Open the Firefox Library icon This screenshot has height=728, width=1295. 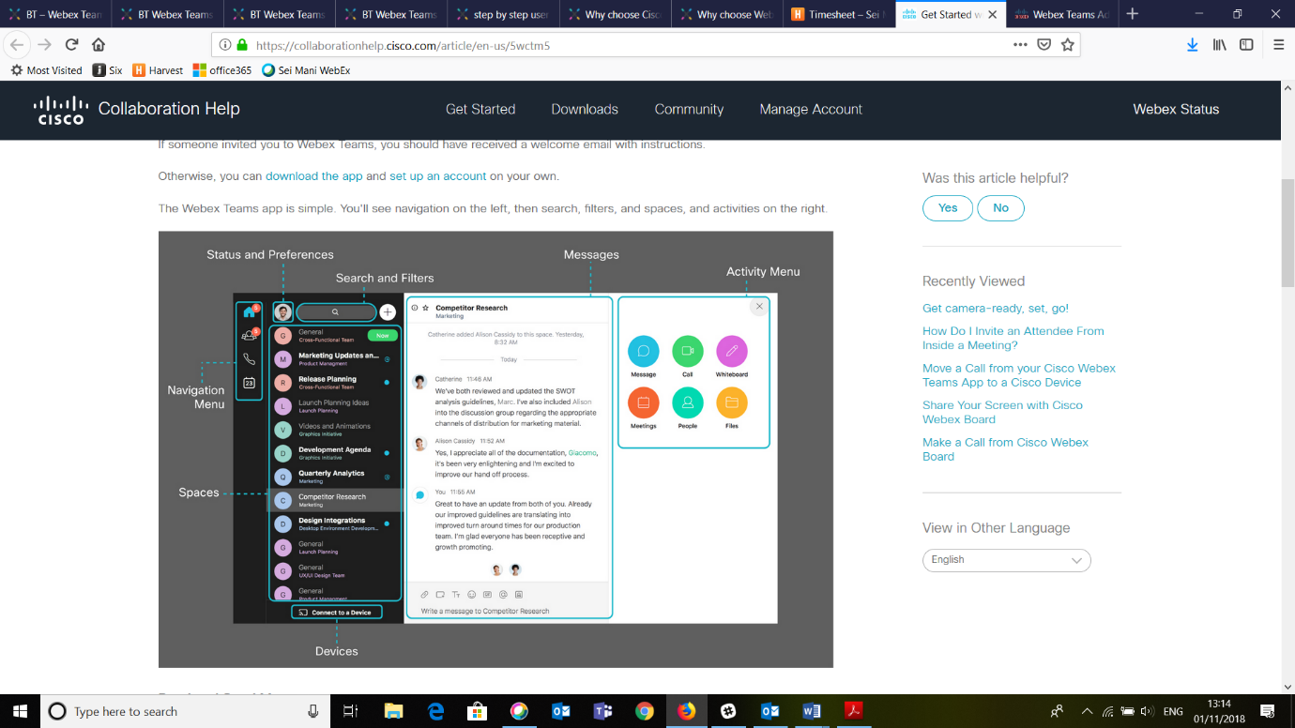click(x=1219, y=44)
